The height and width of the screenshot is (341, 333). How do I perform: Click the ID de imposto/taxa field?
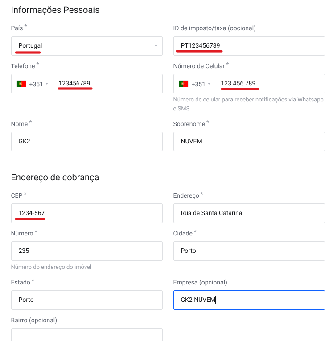pyautogui.click(x=249, y=46)
